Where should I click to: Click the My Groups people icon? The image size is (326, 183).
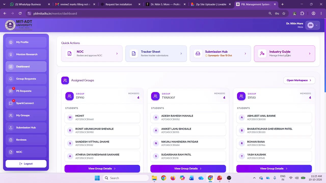point(11,115)
